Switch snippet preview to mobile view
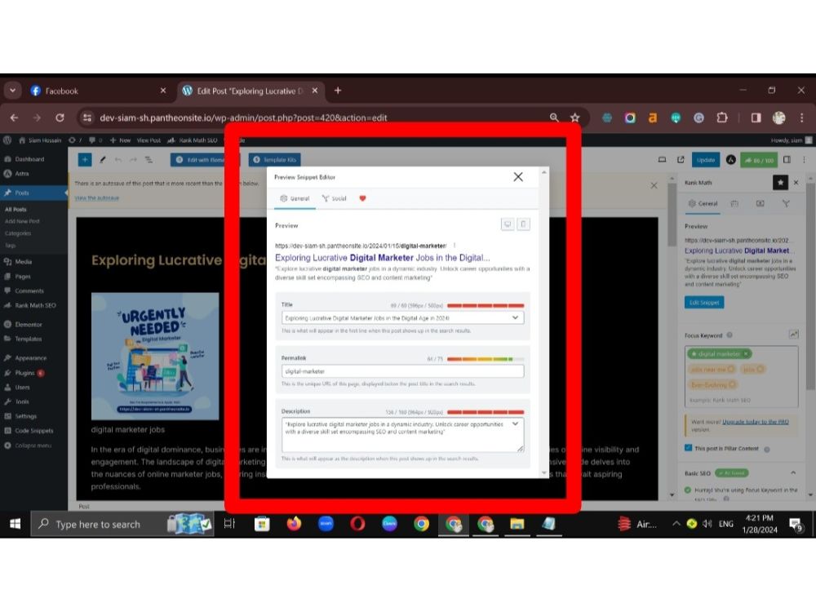This screenshot has width=816, height=612. (x=524, y=224)
